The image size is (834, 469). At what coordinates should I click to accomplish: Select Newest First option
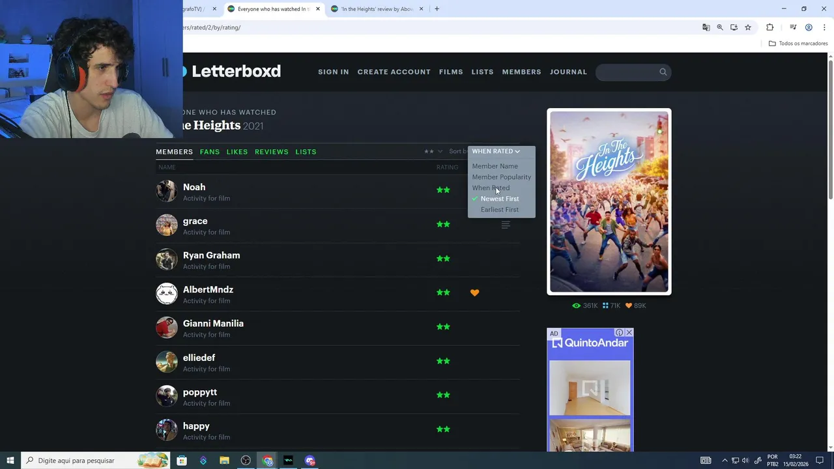point(500,199)
